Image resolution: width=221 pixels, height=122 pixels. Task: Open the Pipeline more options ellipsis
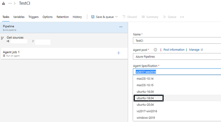pyautogui.click(x=121, y=27)
